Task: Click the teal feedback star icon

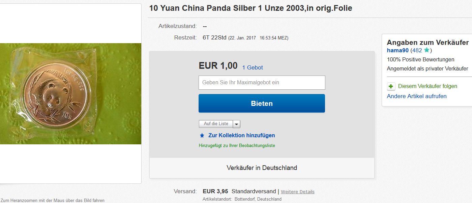Action: tap(426, 50)
